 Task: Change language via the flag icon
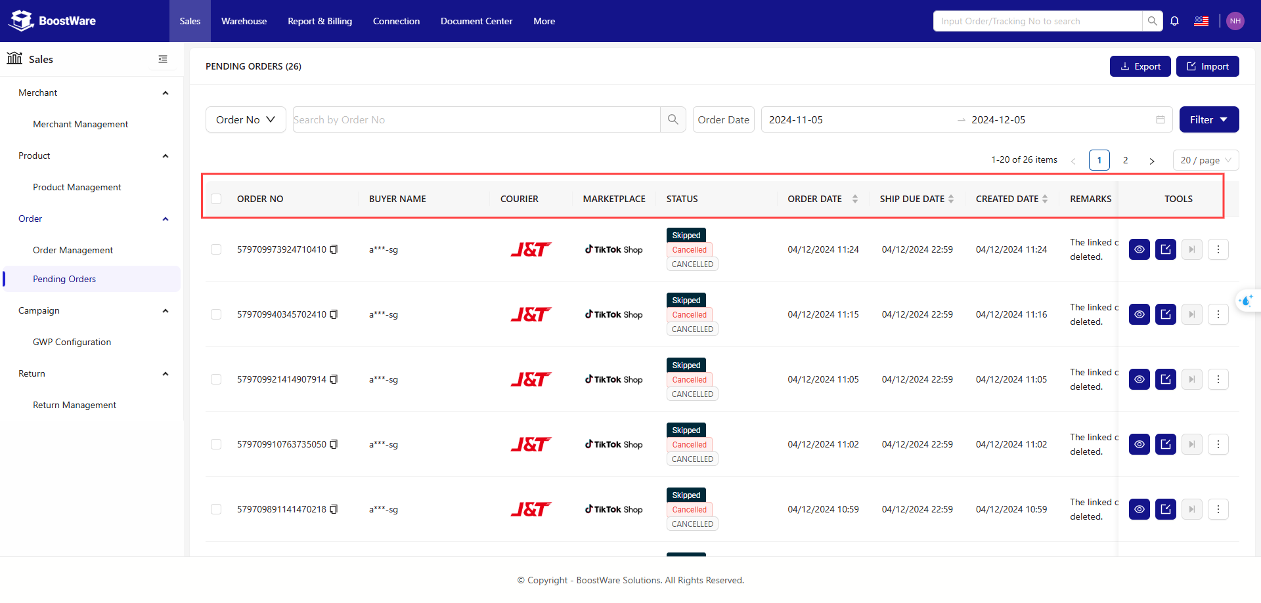[x=1201, y=21]
